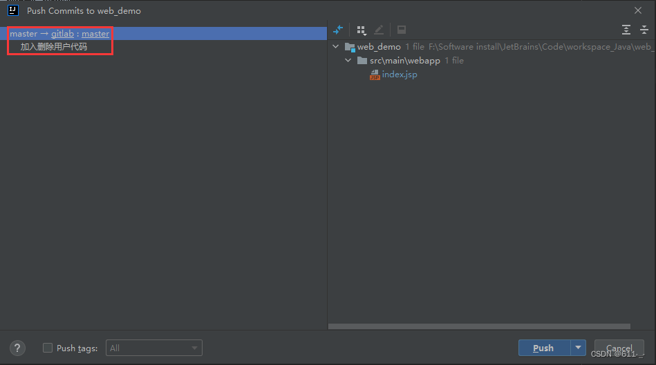Open the help question mark button
The height and width of the screenshot is (365, 656).
tap(17, 348)
